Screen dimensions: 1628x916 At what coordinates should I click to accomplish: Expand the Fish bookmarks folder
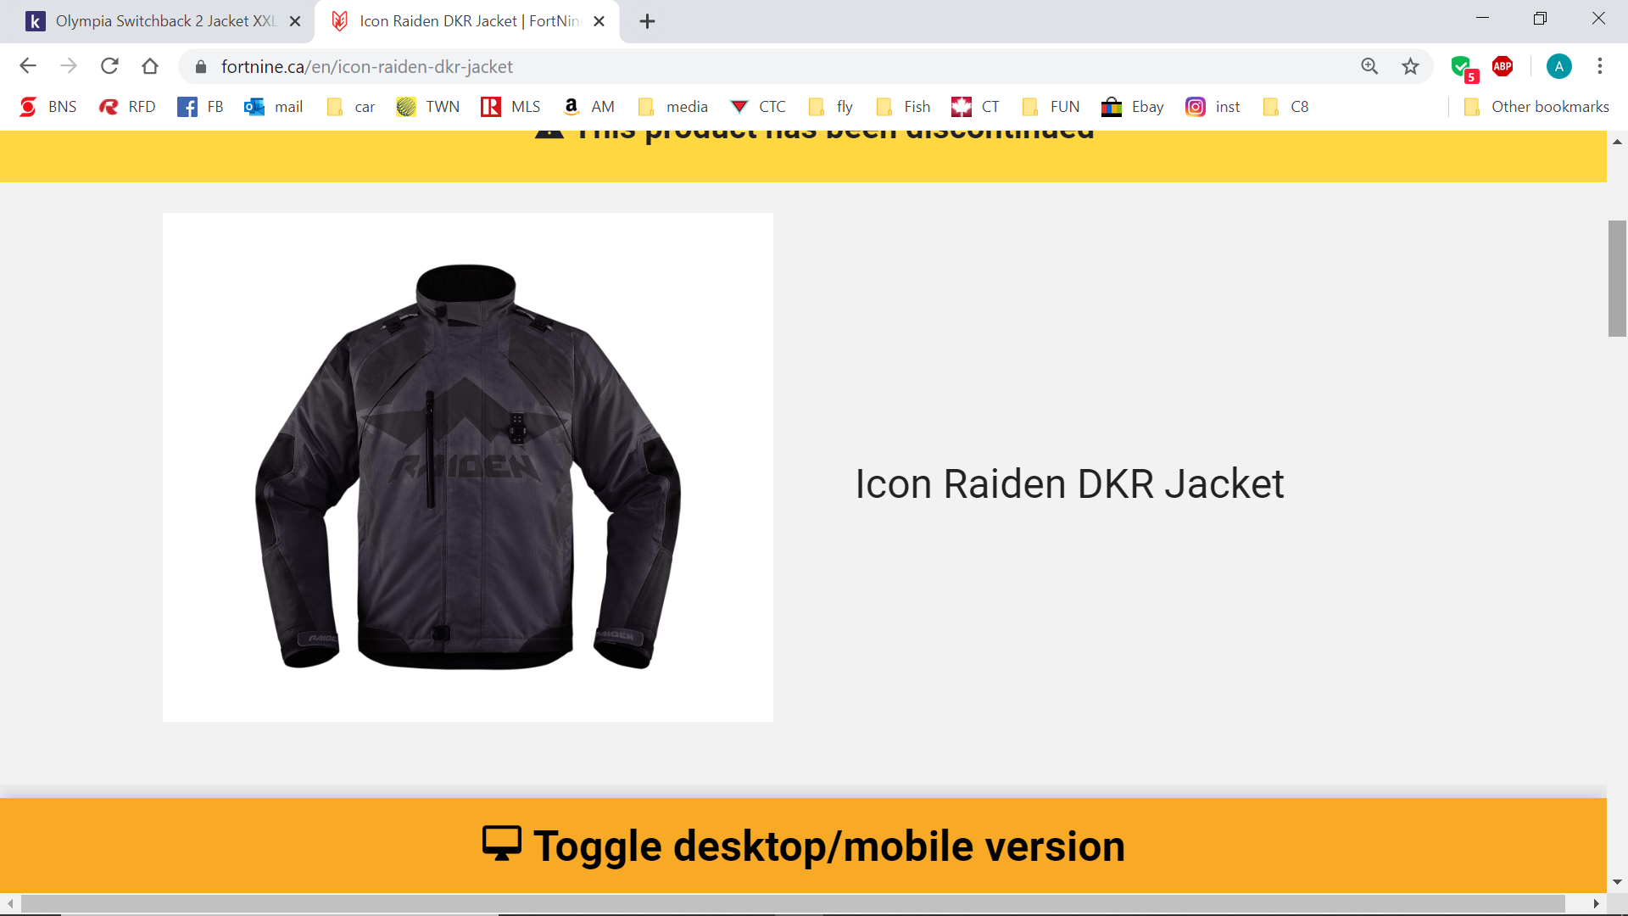click(904, 107)
